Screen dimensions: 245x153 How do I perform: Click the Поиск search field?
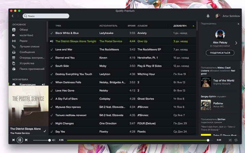click(x=46, y=16)
